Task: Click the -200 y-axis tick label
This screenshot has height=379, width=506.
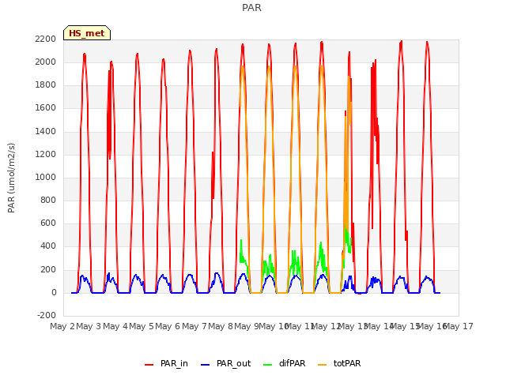Action: click(47, 315)
